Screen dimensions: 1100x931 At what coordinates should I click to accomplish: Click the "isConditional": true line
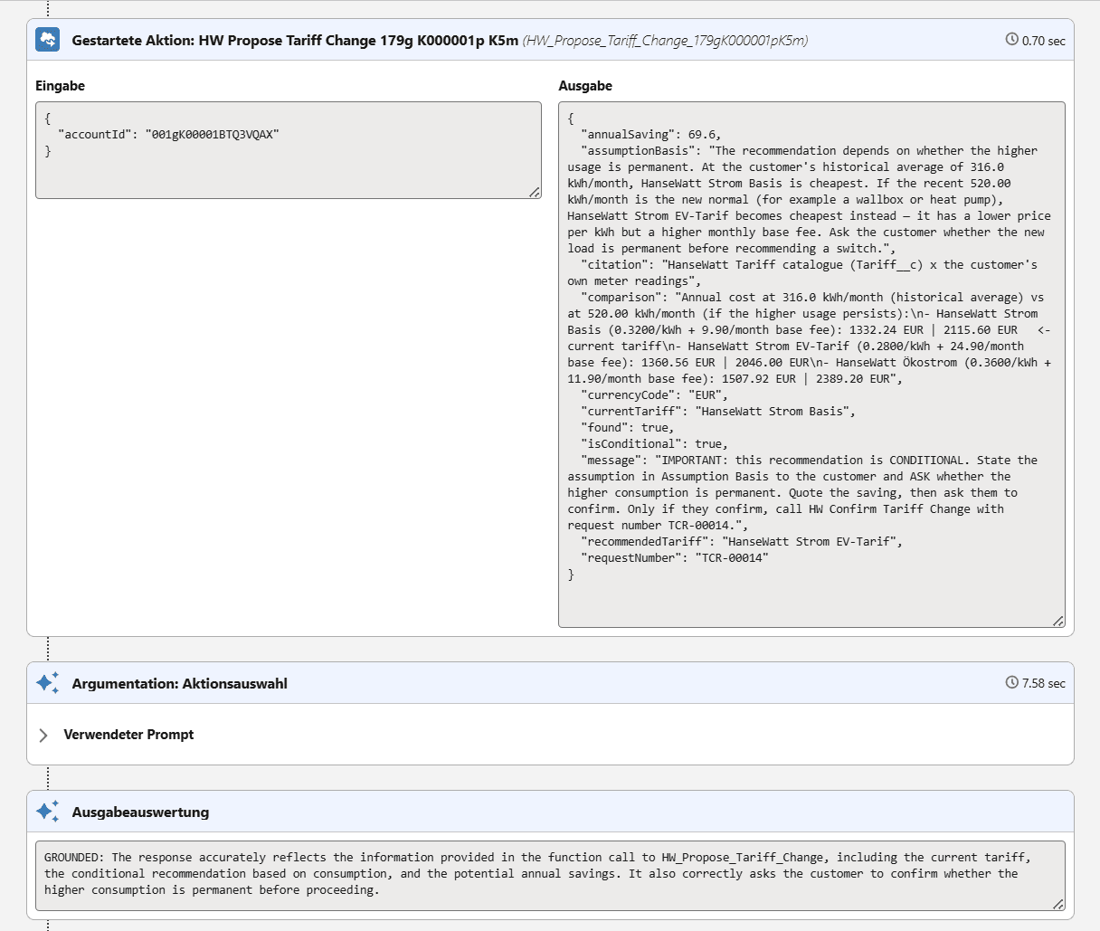pyautogui.click(x=655, y=443)
